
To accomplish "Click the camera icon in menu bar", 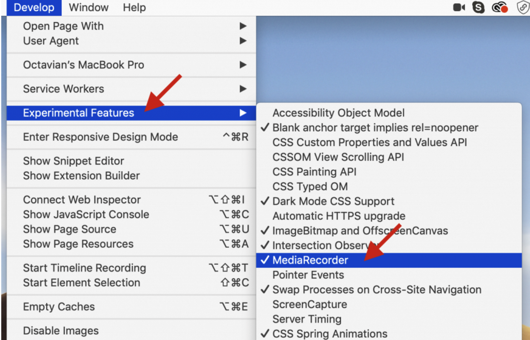I will 459,7.
